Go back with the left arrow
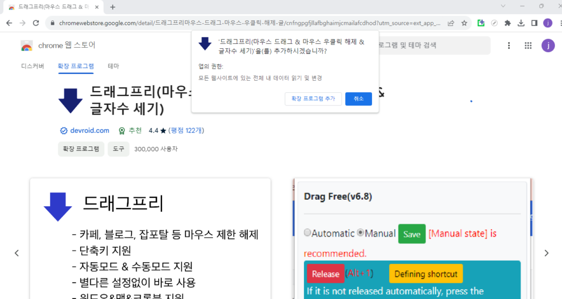 tap(9, 23)
